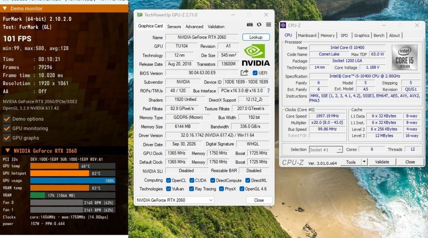Toggle the DirectML checkbox
The width and height of the screenshot is (428, 238).
tap(247, 180)
